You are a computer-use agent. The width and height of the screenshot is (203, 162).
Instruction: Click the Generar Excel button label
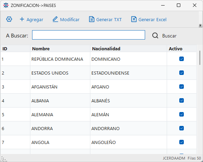tap(152, 19)
